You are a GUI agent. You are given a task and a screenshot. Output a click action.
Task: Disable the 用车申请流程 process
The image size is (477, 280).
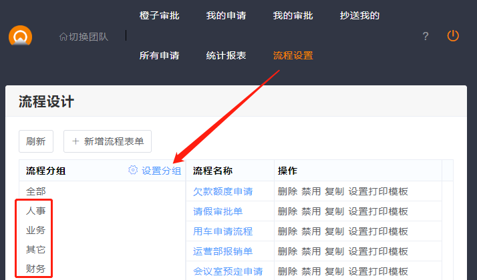(x=311, y=231)
